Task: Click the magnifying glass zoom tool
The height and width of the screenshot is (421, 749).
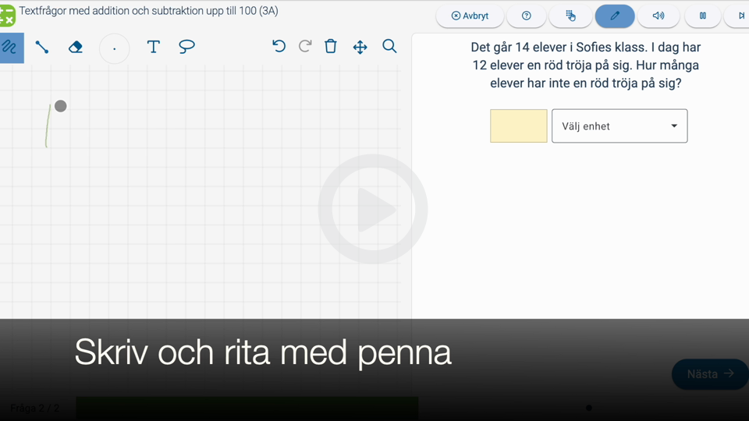Action: [389, 47]
